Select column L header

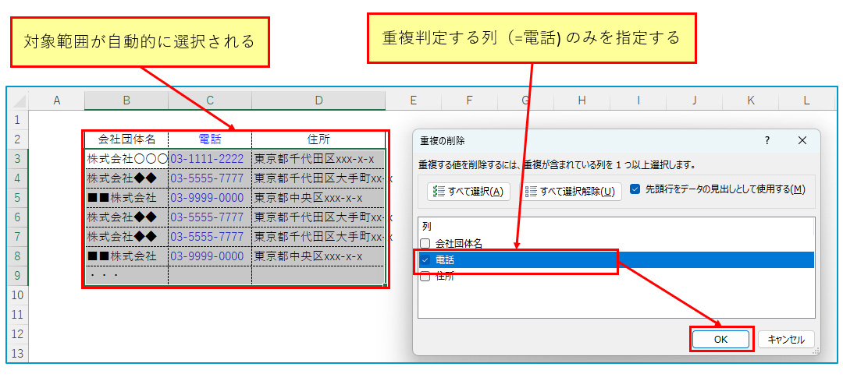[806, 101]
